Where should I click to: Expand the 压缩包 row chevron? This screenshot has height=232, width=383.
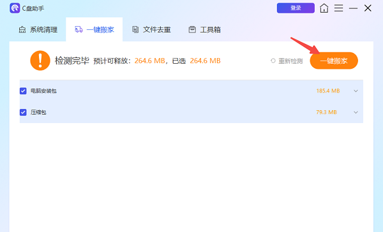[x=356, y=112]
